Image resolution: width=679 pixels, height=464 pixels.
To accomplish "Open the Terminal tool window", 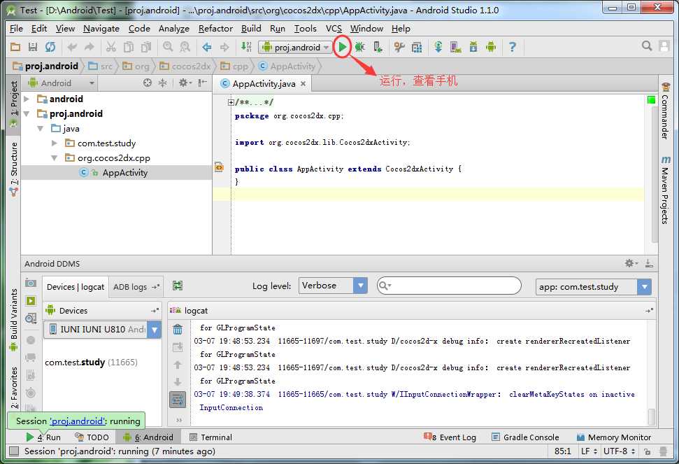I will tap(211, 437).
